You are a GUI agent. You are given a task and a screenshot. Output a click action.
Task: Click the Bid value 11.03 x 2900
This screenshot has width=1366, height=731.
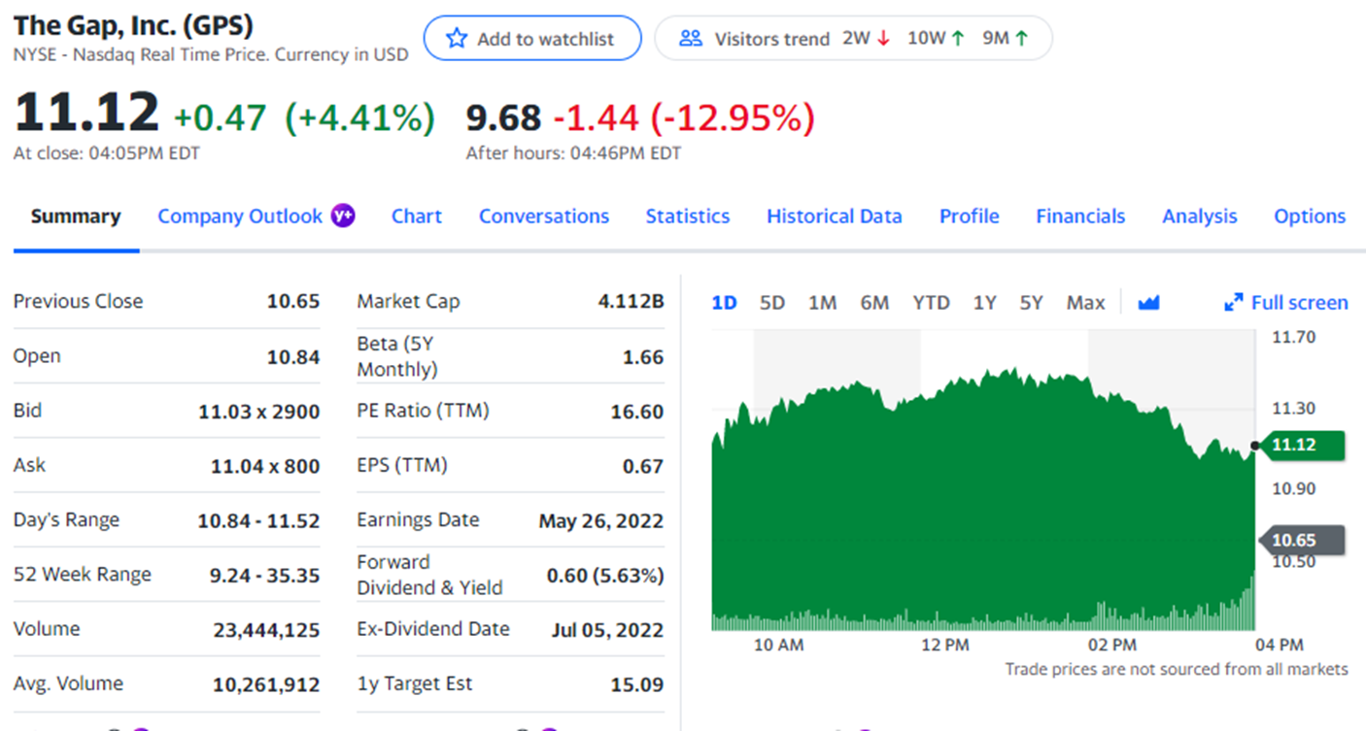(259, 412)
